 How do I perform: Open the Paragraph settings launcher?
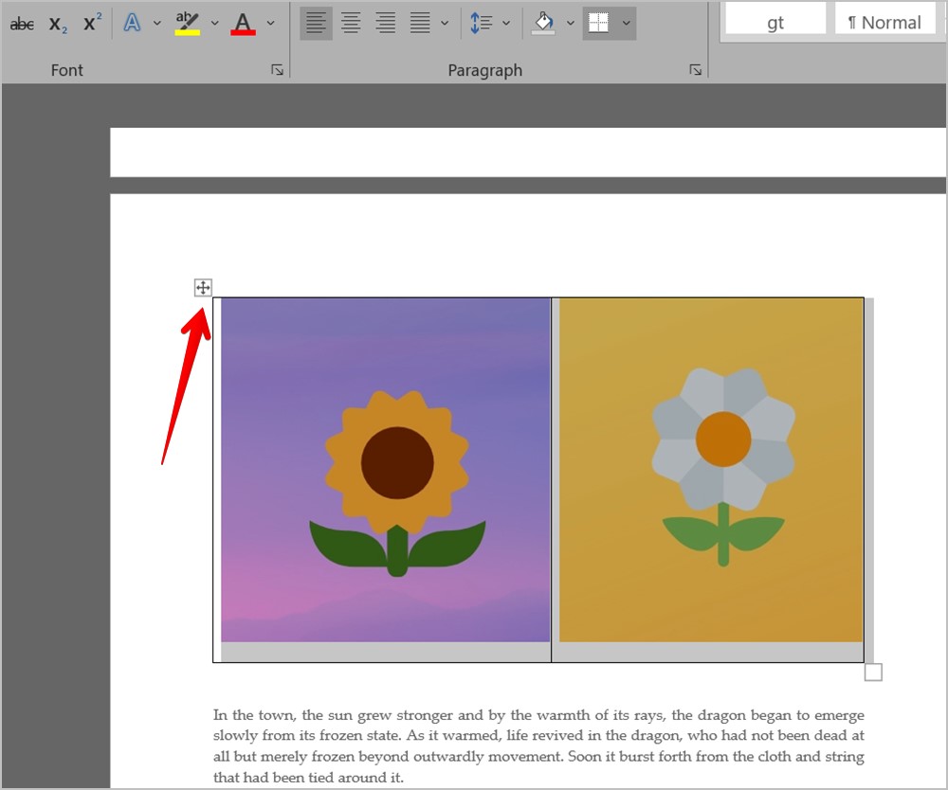click(696, 69)
